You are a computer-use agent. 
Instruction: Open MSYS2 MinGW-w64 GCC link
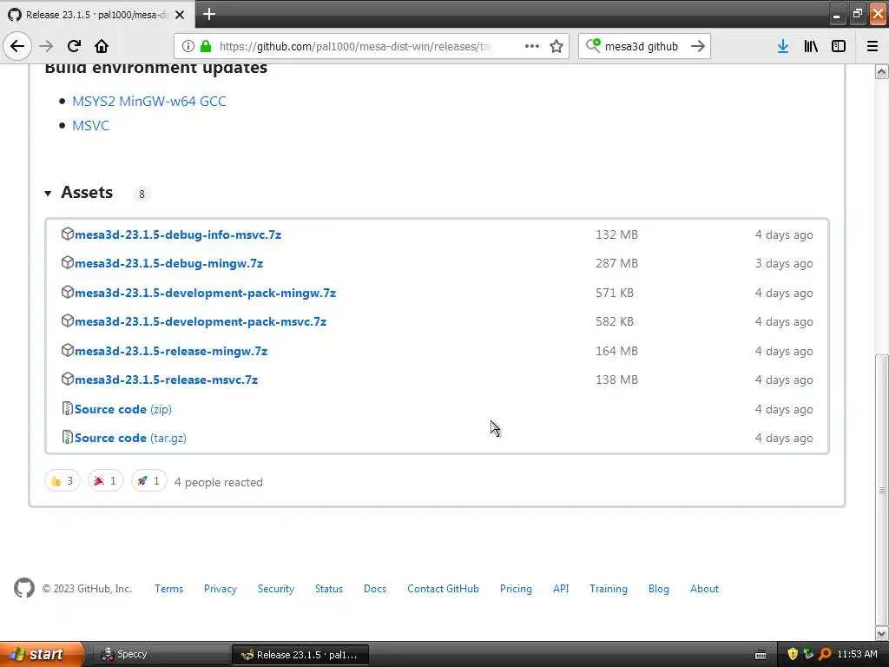pyautogui.click(x=149, y=101)
